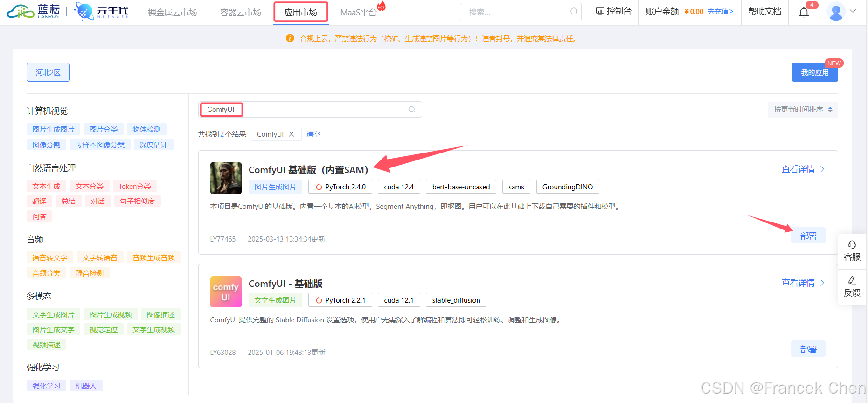Click the GroundingDINO tag
Viewport: 868px width, 403px height.
pos(568,187)
